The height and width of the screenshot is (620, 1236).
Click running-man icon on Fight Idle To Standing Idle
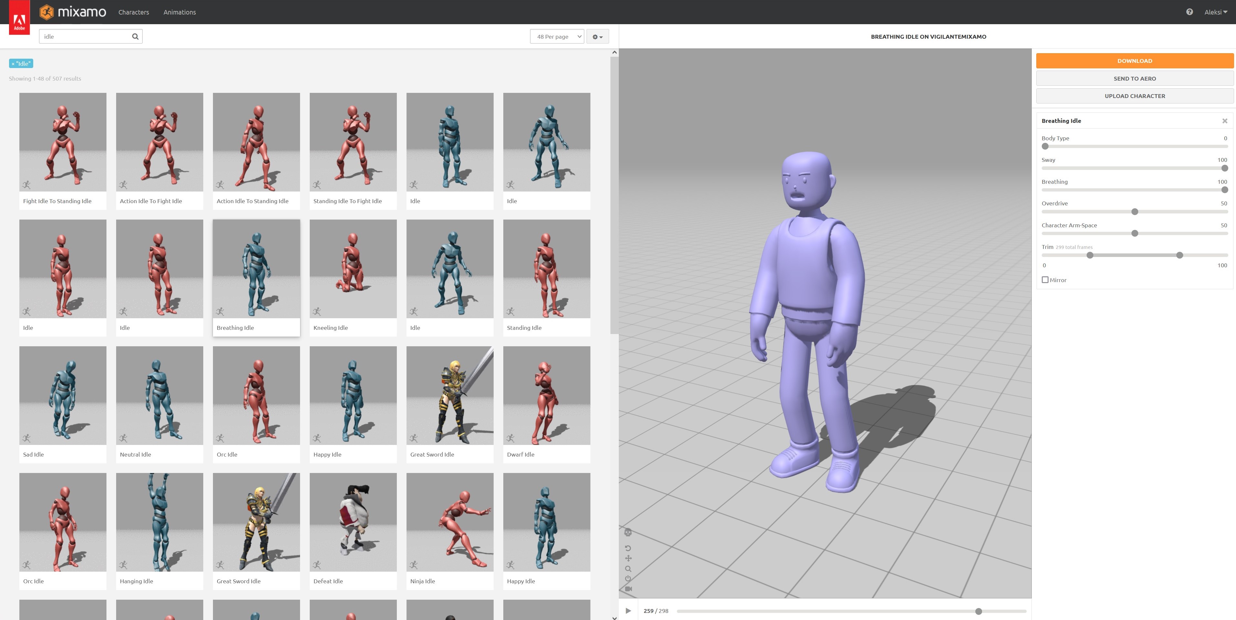(x=26, y=185)
